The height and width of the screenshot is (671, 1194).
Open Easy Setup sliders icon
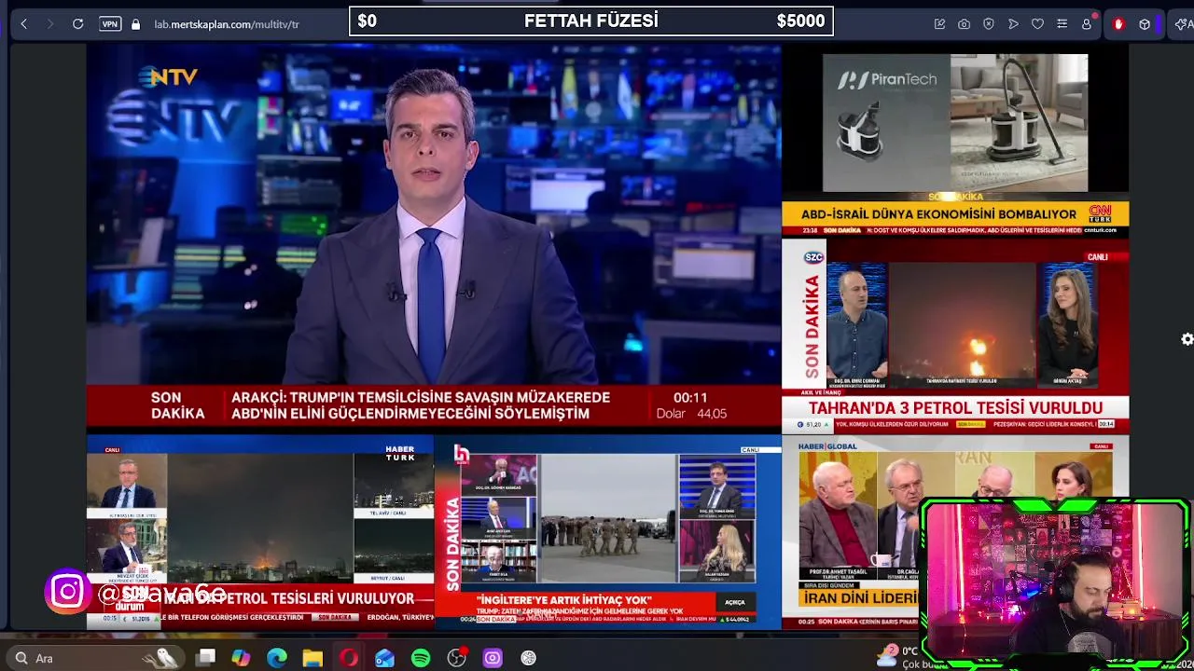pyautogui.click(x=1062, y=24)
